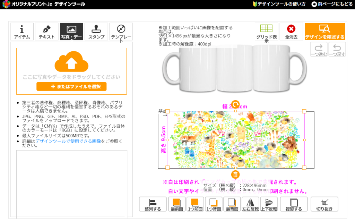This screenshot has height=222, width=355.
Task: Click デザインツールの使い方 help link
Action: (279, 4)
